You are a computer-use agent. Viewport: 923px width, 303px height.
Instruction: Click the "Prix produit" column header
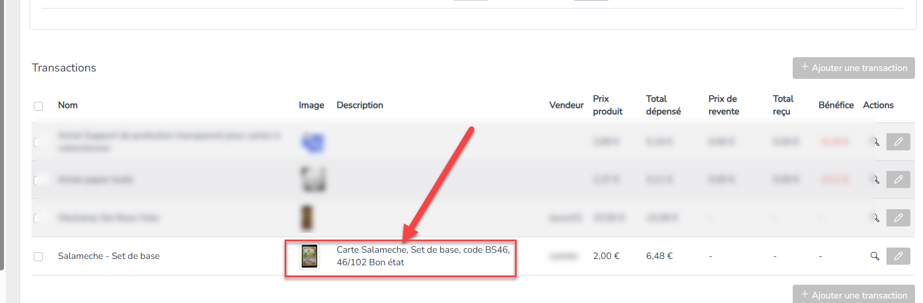(607, 105)
